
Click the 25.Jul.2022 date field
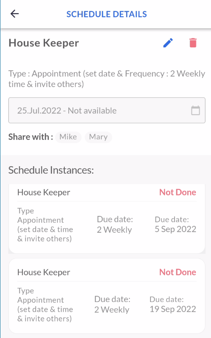(x=107, y=110)
